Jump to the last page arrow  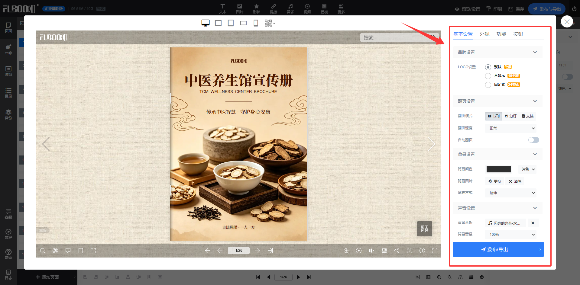click(x=270, y=251)
